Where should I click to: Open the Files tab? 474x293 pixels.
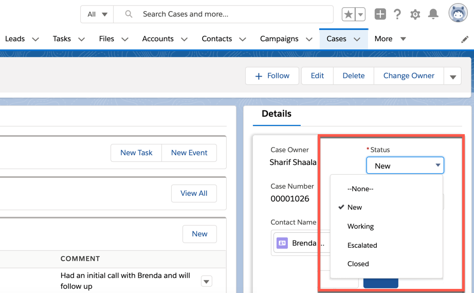point(106,39)
